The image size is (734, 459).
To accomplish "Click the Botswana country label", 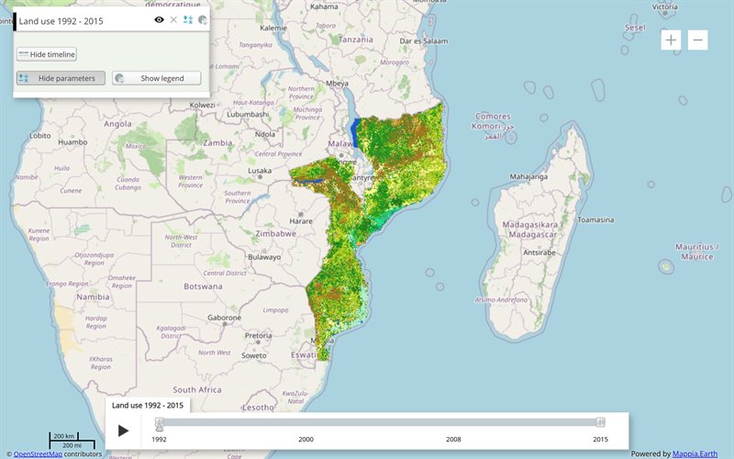I will (x=203, y=286).
